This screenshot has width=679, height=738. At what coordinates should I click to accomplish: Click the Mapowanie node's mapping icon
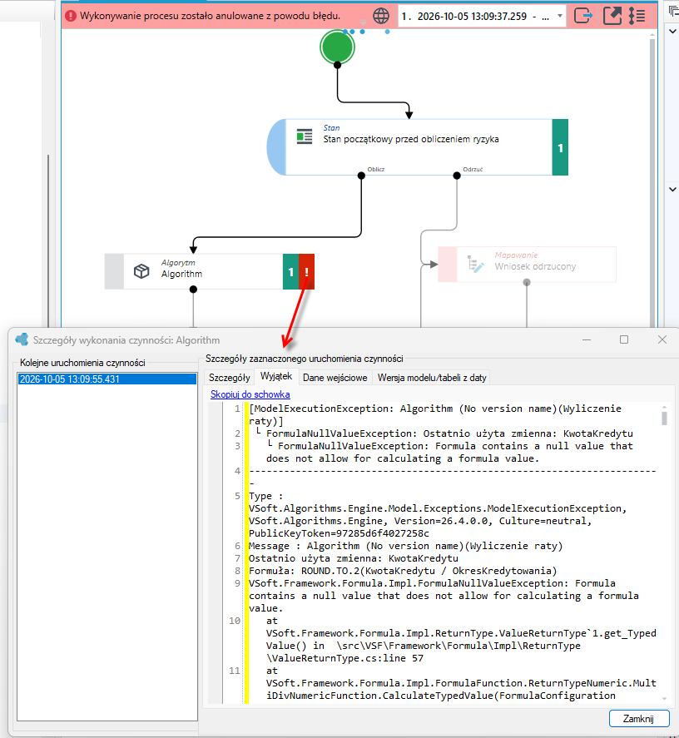(475, 264)
